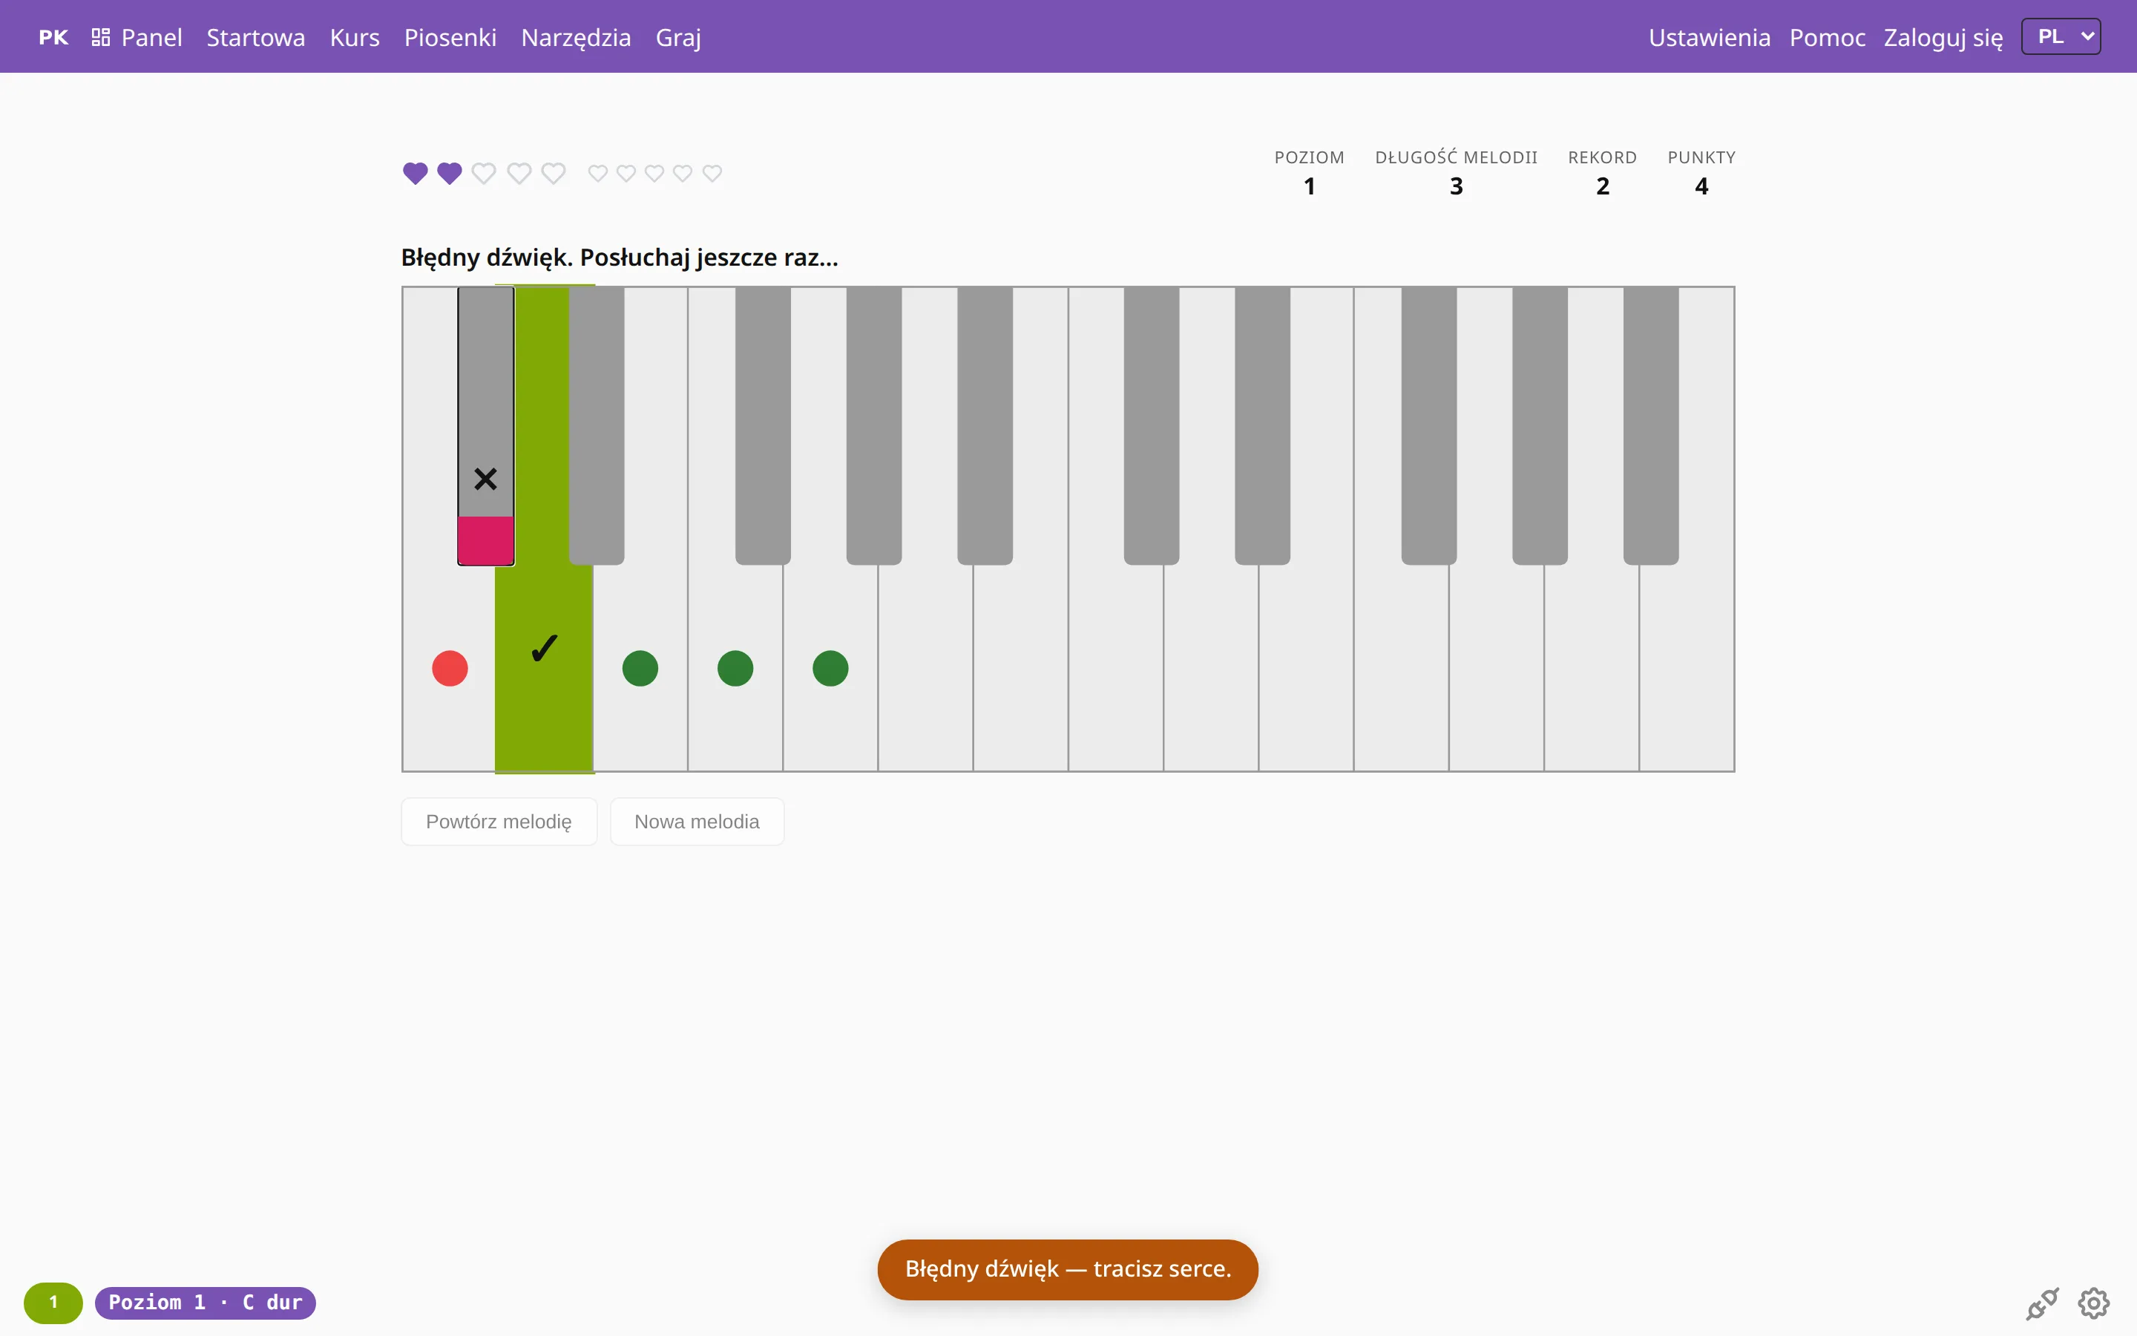Click Zaloguj się to log in
The width and height of the screenshot is (2137, 1336).
(1943, 37)
